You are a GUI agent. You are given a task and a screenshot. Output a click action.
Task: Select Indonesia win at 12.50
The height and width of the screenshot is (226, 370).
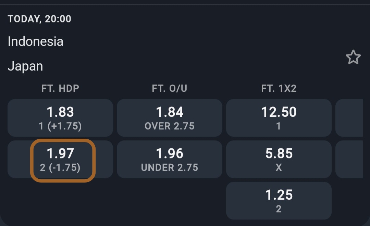(279, 118)
